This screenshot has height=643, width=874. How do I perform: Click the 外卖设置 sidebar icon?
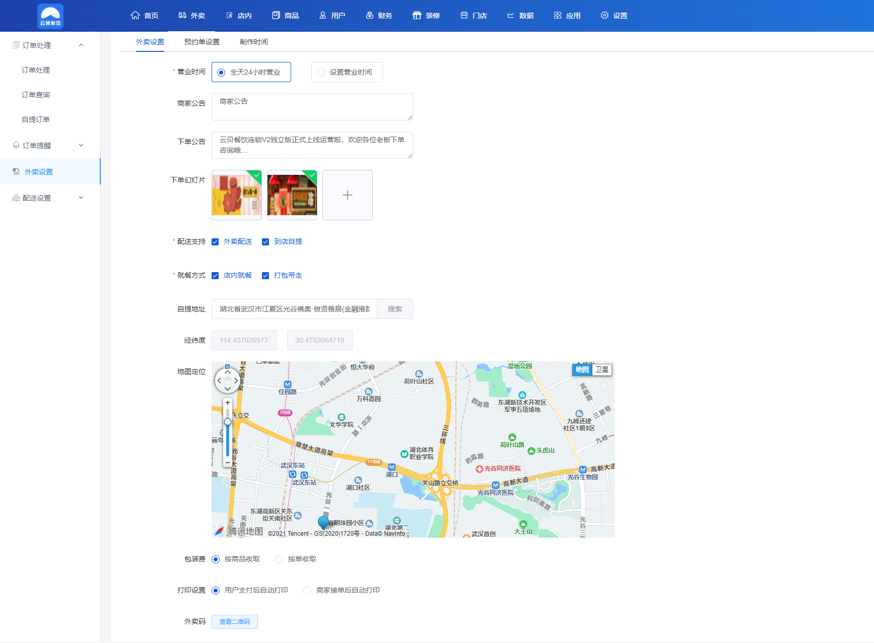tap(16, 172)
